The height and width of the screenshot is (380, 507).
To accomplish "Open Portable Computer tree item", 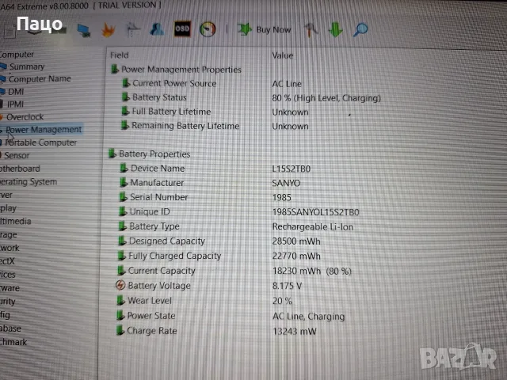I will pos(40,142).
